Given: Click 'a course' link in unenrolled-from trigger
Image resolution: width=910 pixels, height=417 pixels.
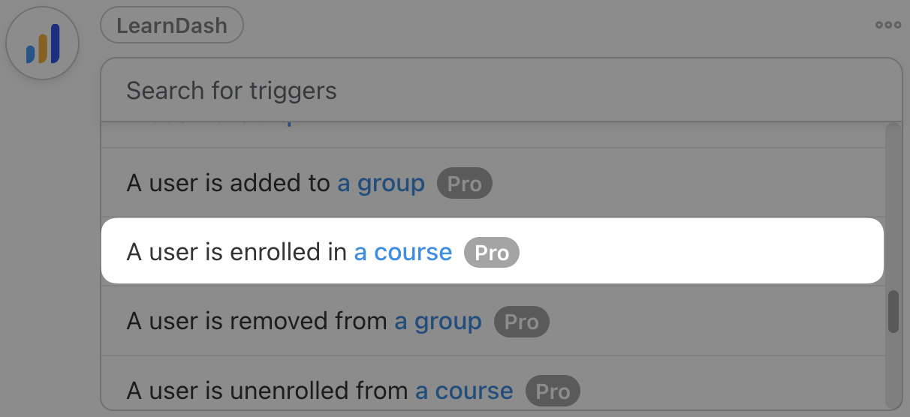Looking at the screenshot, I should click(464, 391).
